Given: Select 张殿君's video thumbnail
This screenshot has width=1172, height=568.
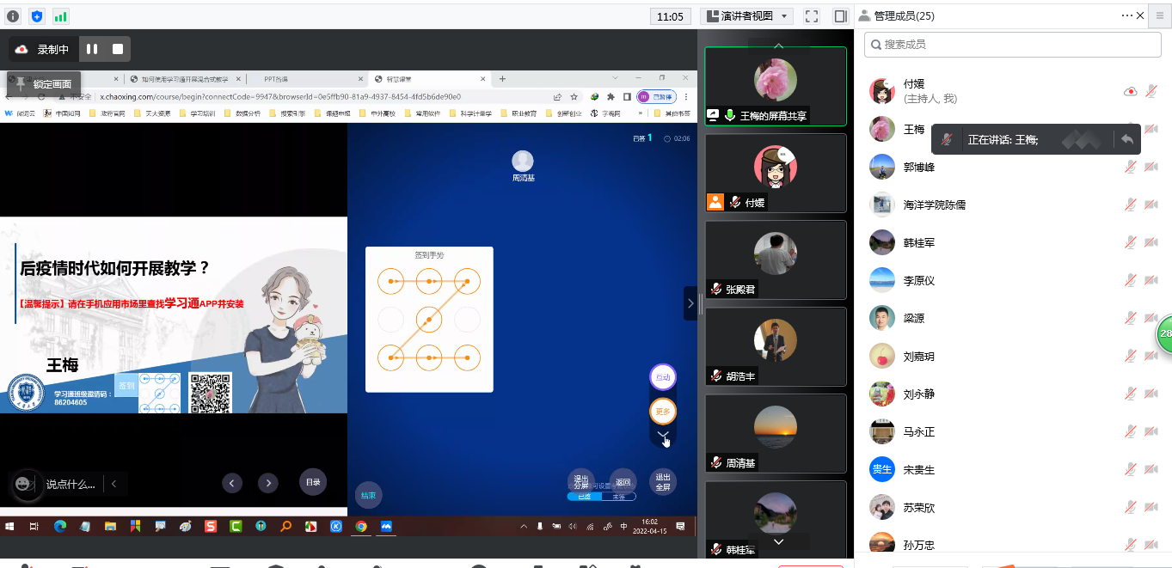Looking at the screenshot, I should coord(776,260).
